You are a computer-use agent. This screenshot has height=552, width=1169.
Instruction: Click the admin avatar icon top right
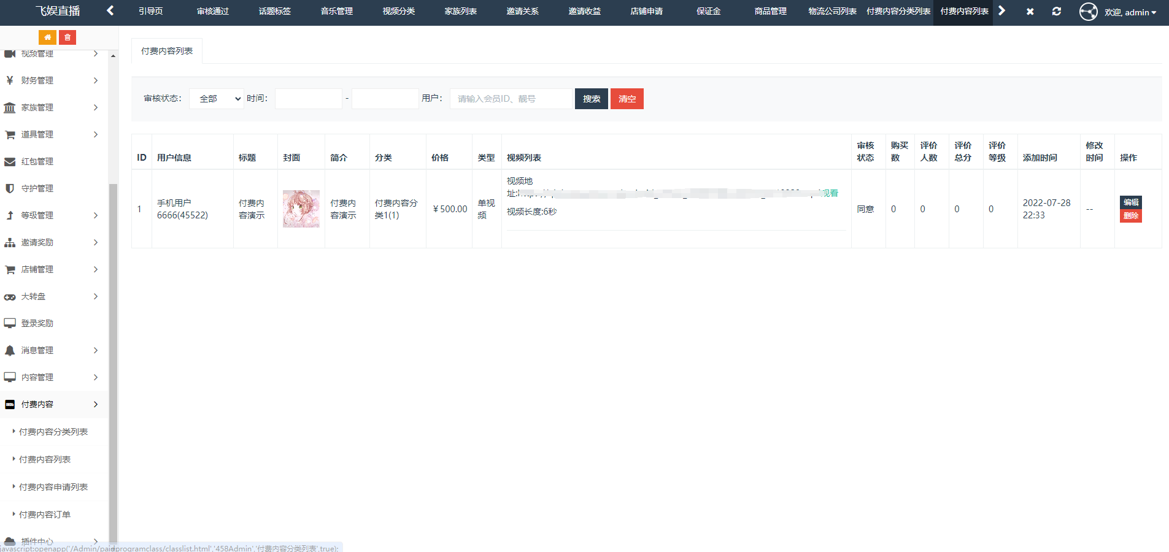pos(1088,11)
